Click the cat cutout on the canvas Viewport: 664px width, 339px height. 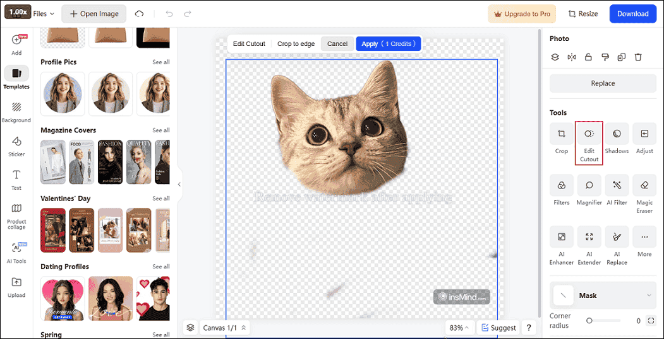click(x=339, y=129)
